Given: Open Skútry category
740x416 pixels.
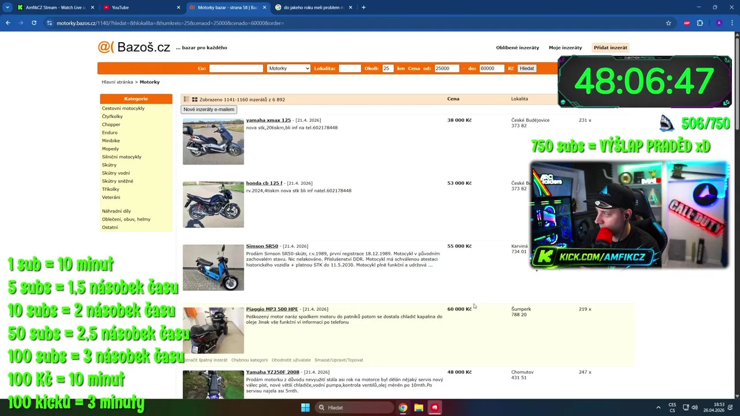Looking at the screenshot, I should coord(109,165).
